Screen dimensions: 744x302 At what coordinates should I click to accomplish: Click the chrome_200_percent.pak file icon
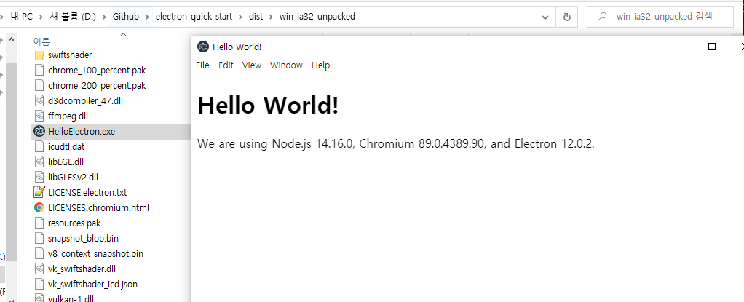(x=39, y=85)
